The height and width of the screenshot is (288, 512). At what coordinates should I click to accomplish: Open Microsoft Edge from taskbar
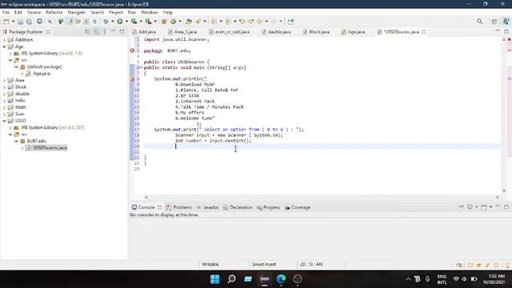[x=281, y=279]
